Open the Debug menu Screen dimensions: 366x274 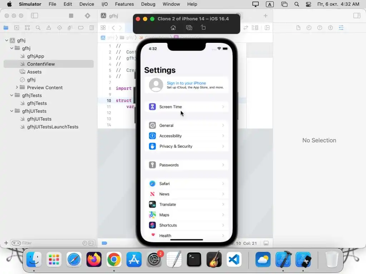coord(148,4)
